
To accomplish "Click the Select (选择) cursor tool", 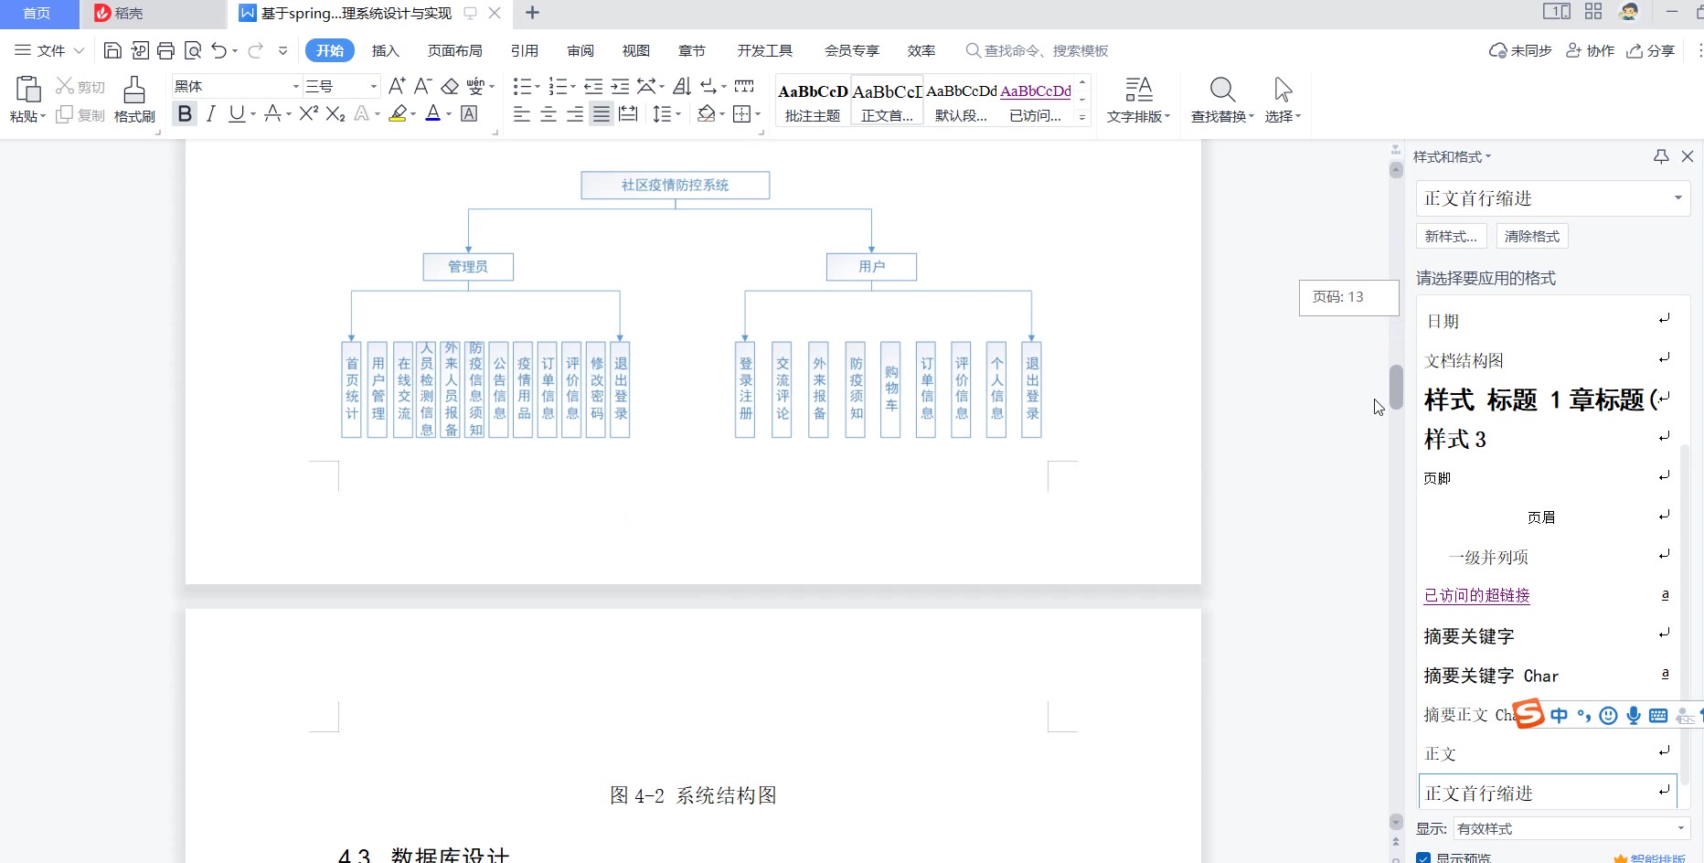I will [1283, 100].
